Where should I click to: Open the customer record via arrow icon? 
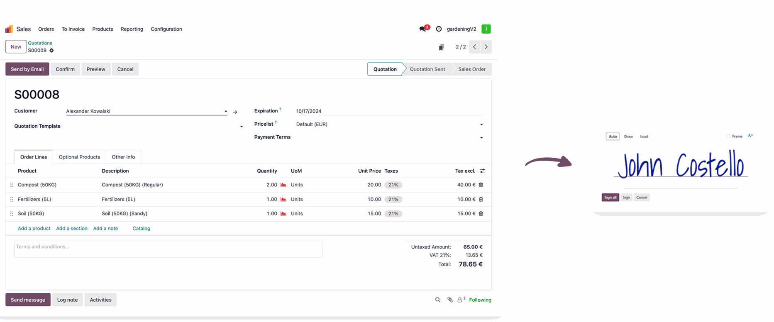click(235, 112)
